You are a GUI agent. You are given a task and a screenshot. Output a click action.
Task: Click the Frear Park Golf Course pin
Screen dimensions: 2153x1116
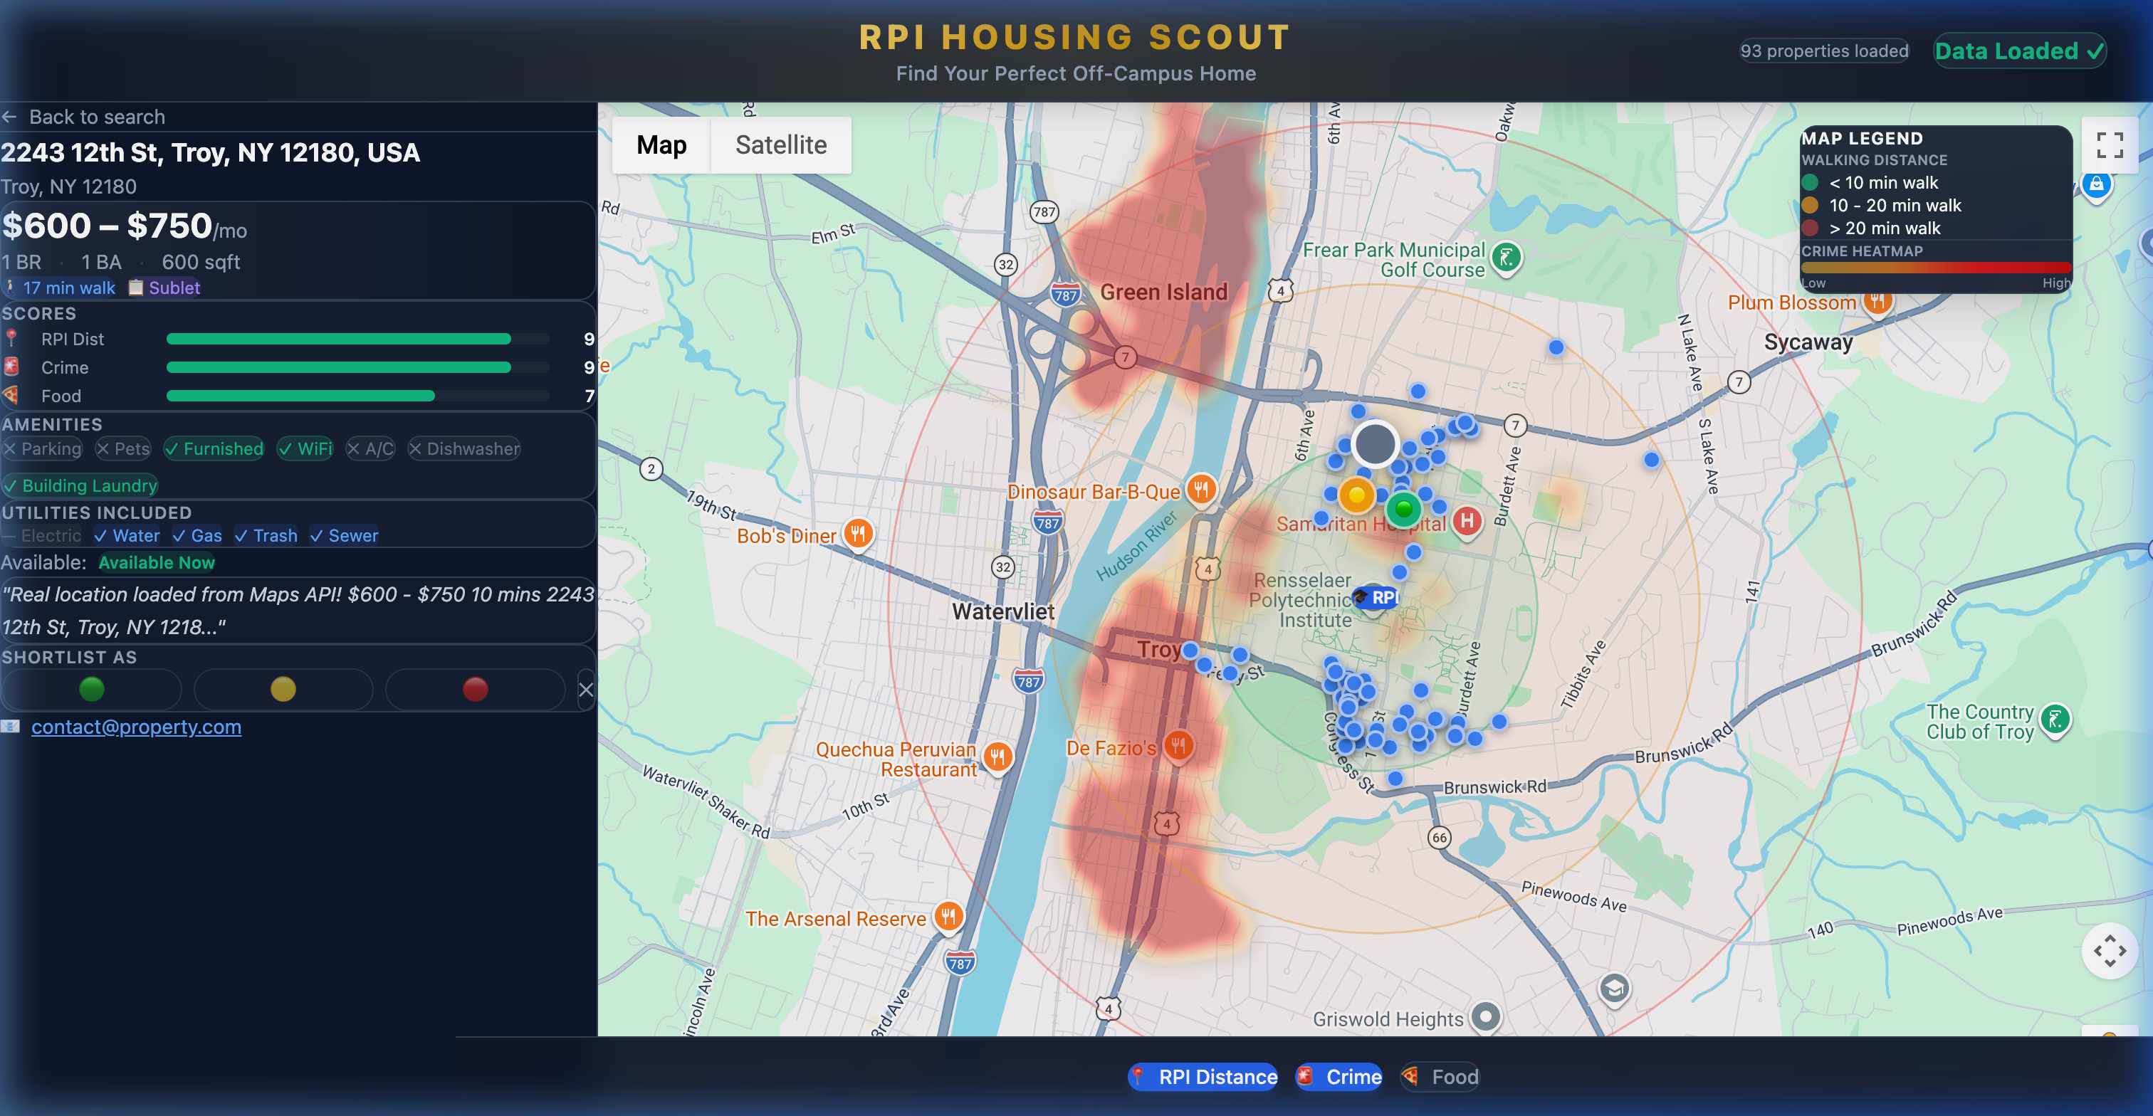pos(1506,257)
